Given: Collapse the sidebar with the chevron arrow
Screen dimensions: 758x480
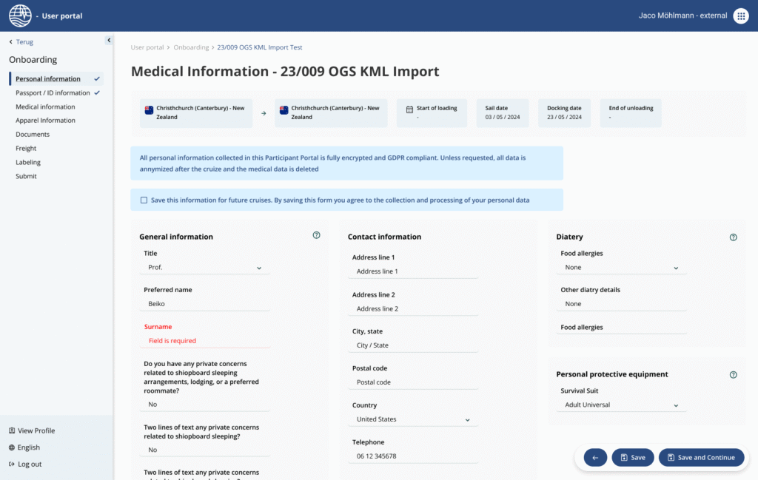Looking at the screenshot, I should point(109,40).
